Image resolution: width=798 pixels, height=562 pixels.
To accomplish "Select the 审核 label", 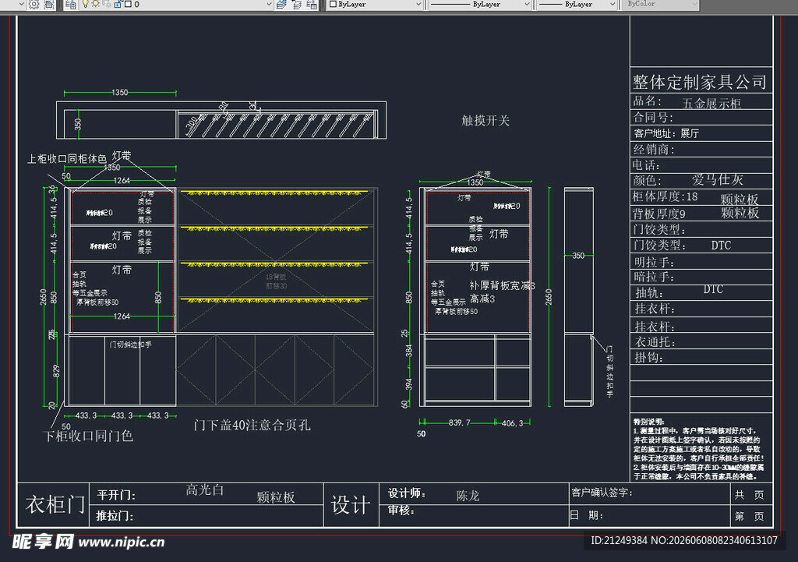I will [x=401, y=510].
